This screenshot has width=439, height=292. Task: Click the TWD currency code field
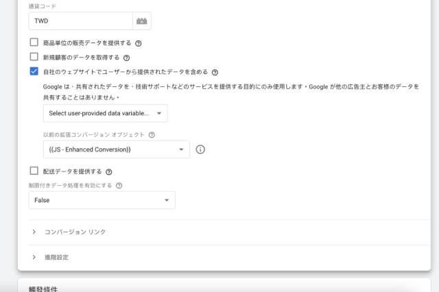81,21
